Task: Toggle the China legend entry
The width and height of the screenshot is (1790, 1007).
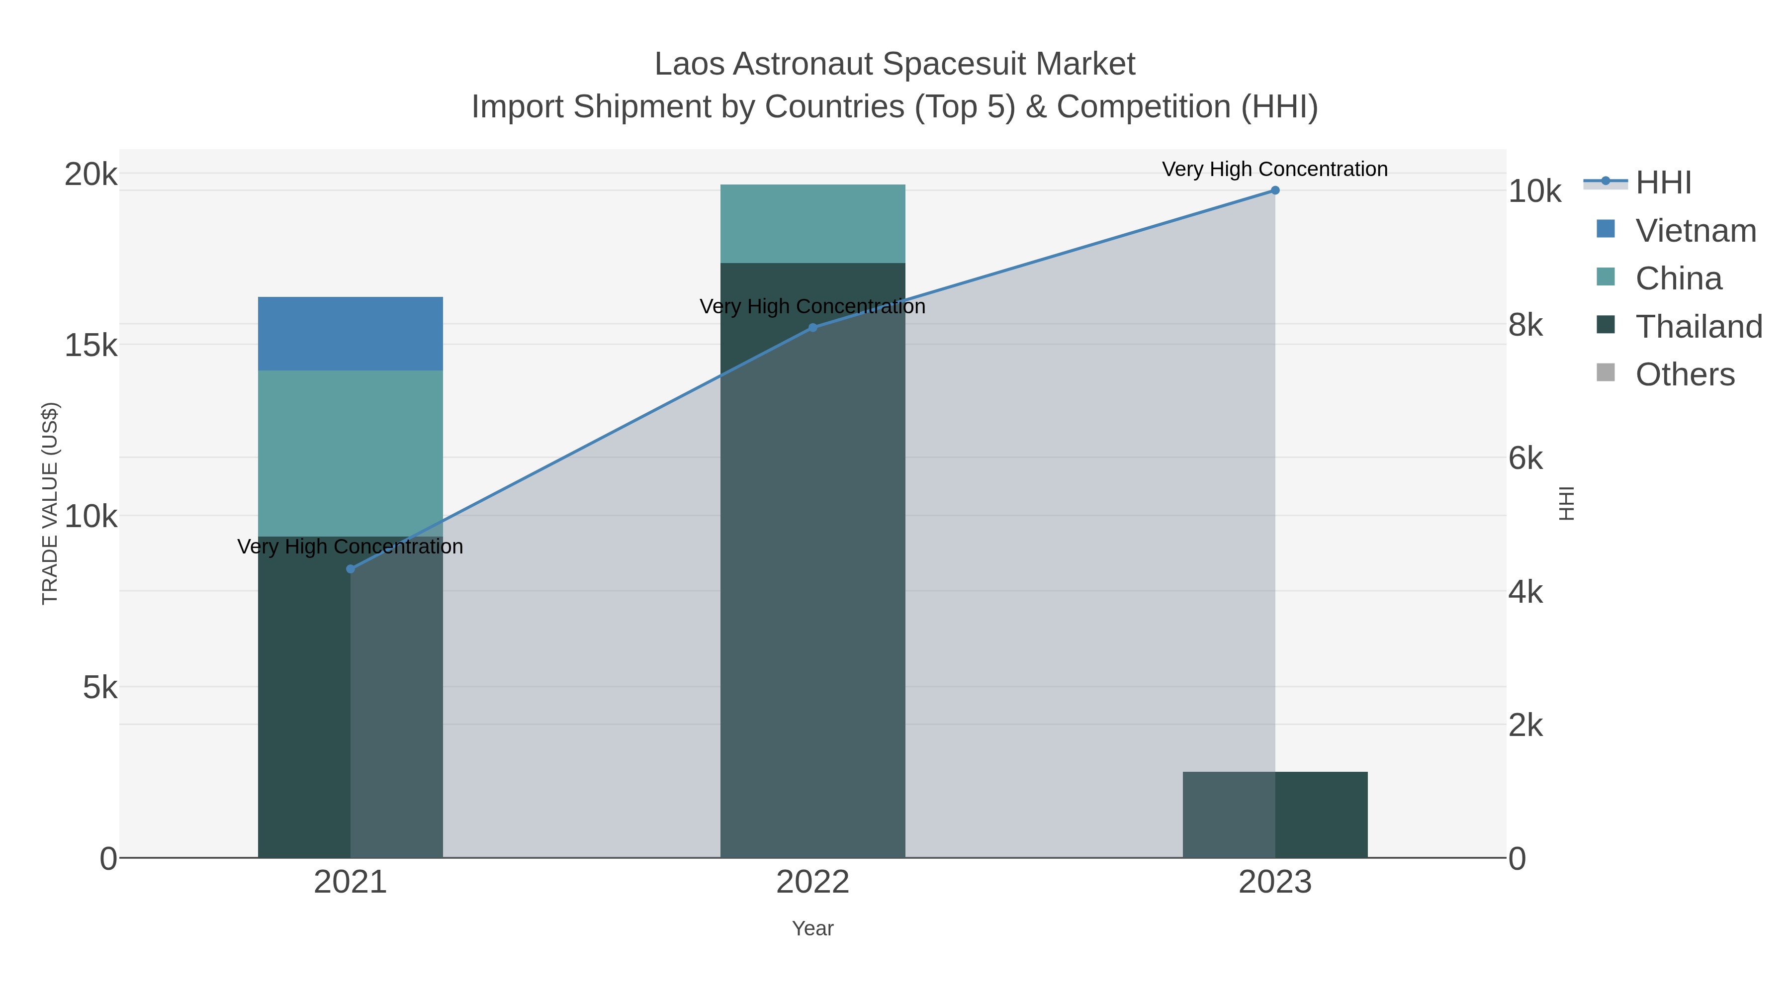Action: 1659,278
